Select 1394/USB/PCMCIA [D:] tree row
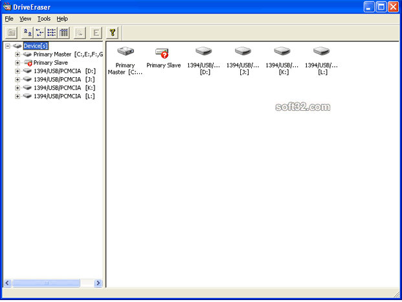Viewport: 402px width, 302px height. (x=65, y=71)
